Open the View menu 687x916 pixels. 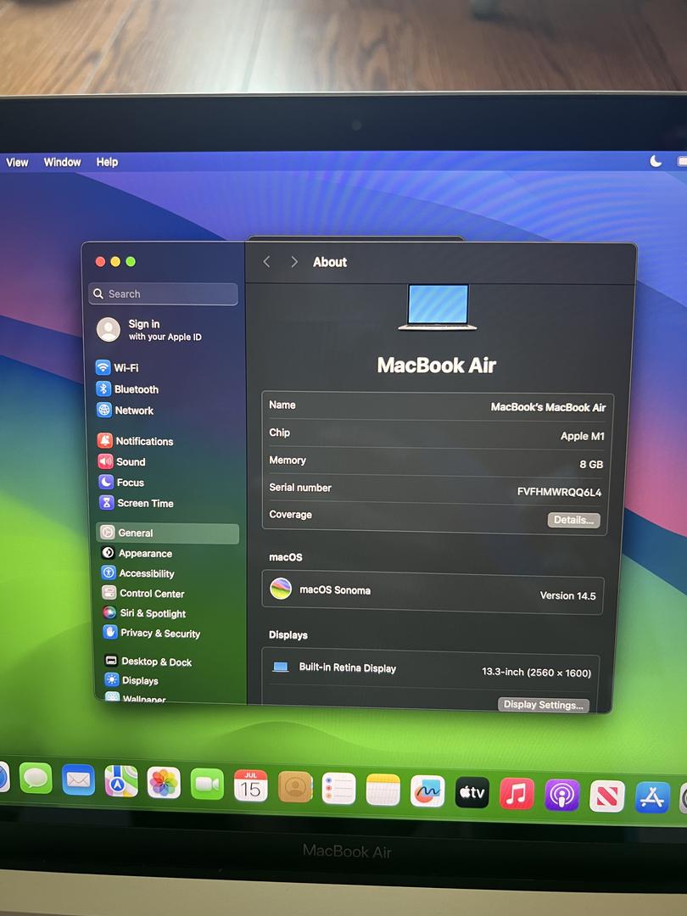click(x=17, y=162)
